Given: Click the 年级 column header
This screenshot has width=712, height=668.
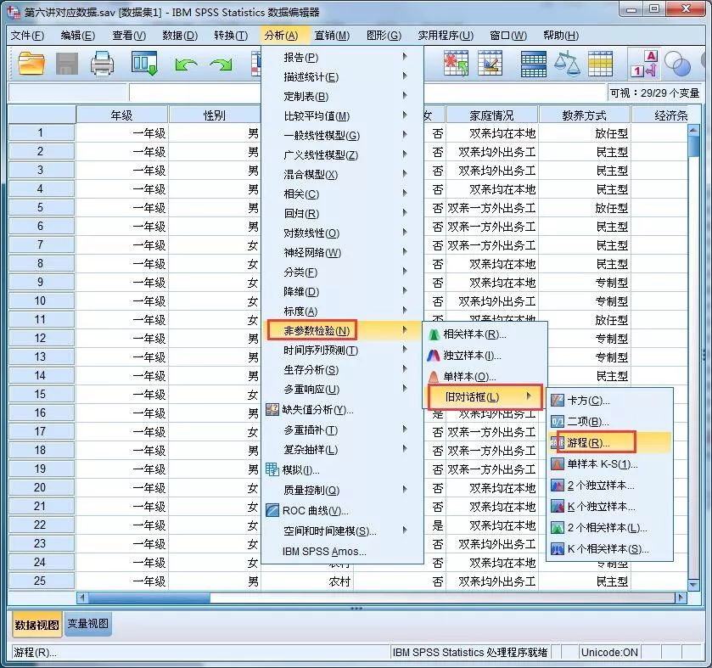Looking at the screenshot, I should [122, 115].
